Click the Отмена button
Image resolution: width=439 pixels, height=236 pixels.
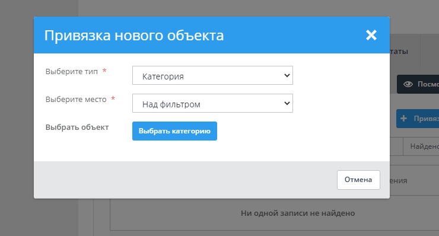coord(358,180)
